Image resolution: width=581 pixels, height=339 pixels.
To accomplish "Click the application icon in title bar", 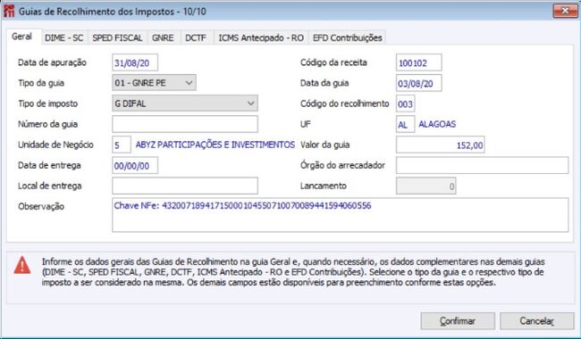I will point(9,11).
